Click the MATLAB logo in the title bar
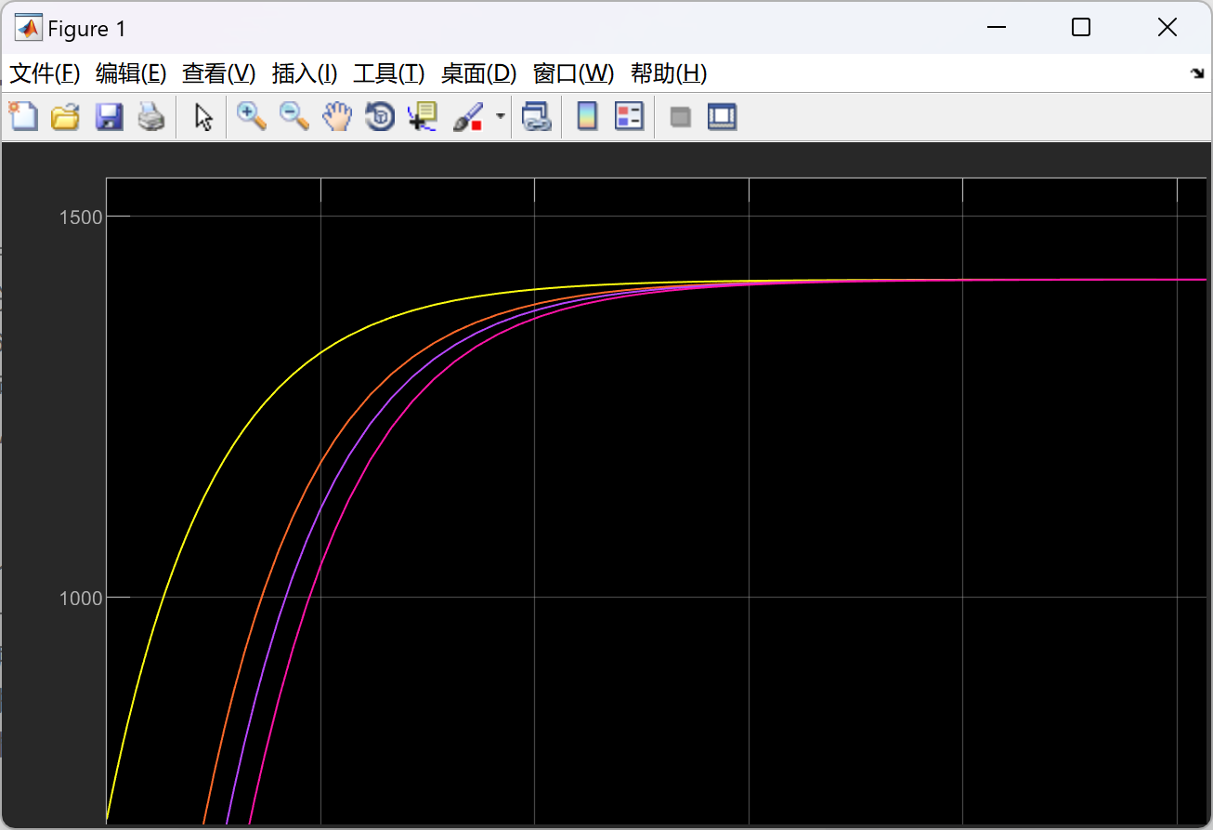The height and width of the screenshot is (830, 1213). pos(28,28)
